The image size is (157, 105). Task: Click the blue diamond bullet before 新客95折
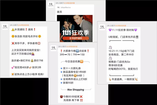click(61, 83)
